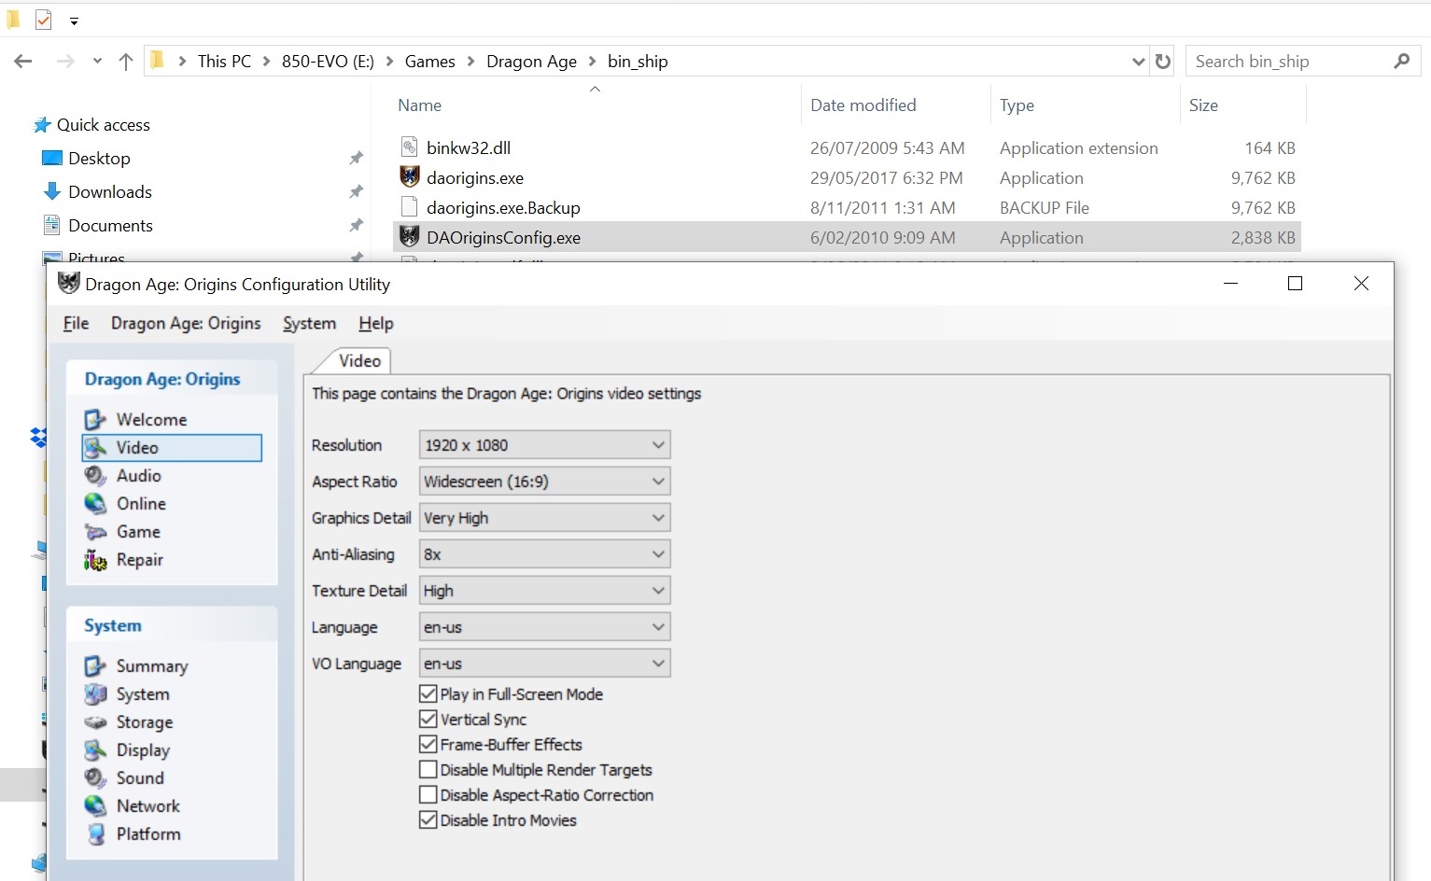Open Quick Access Toolbar customize dropdown
The width and height of the screenshot is (1431, 881).
coord(74,21)
